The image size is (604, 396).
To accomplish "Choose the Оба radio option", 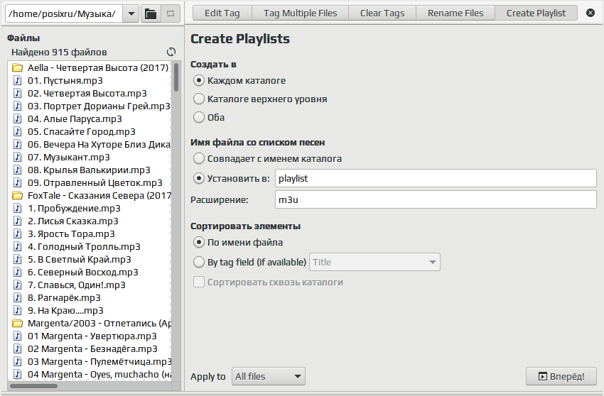I will tap(199, 117).
